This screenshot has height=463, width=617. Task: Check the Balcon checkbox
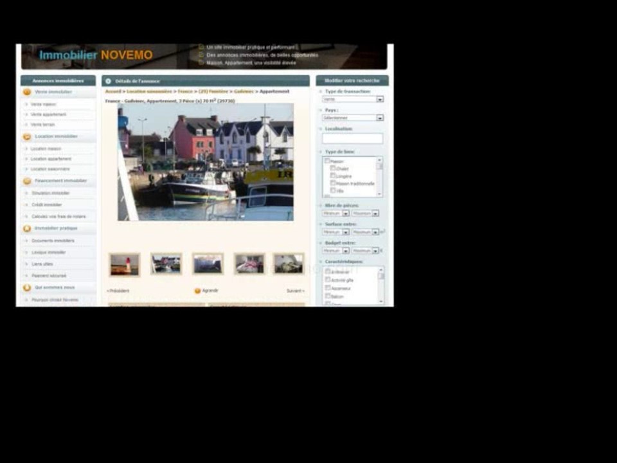[327, 296]
